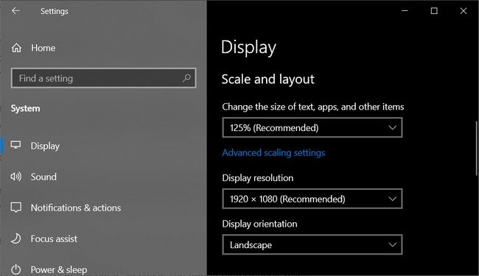Screen dimensions: 479x276
Task: Open the Landscape orientation dropdown
Action: click(x=312, y=244)
